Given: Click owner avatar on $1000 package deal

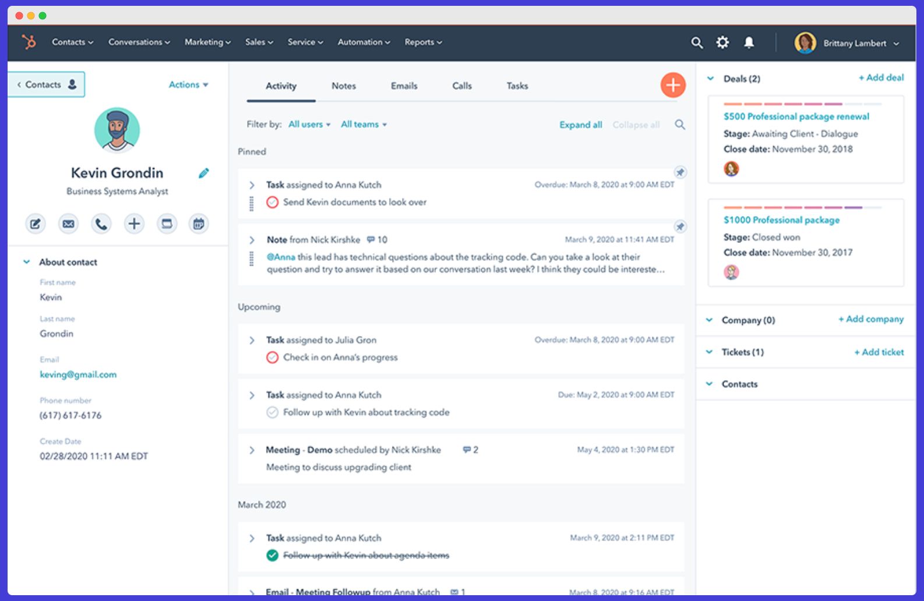Looking at the screenshot, I should 731,272.
